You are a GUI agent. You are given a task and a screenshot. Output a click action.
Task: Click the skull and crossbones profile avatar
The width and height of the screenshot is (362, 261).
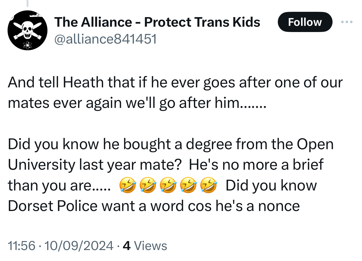[x=28, y=30]
